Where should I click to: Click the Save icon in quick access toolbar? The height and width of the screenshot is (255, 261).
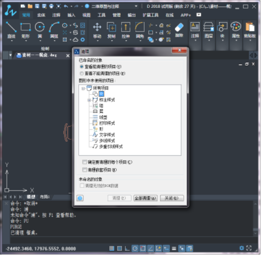37,6
